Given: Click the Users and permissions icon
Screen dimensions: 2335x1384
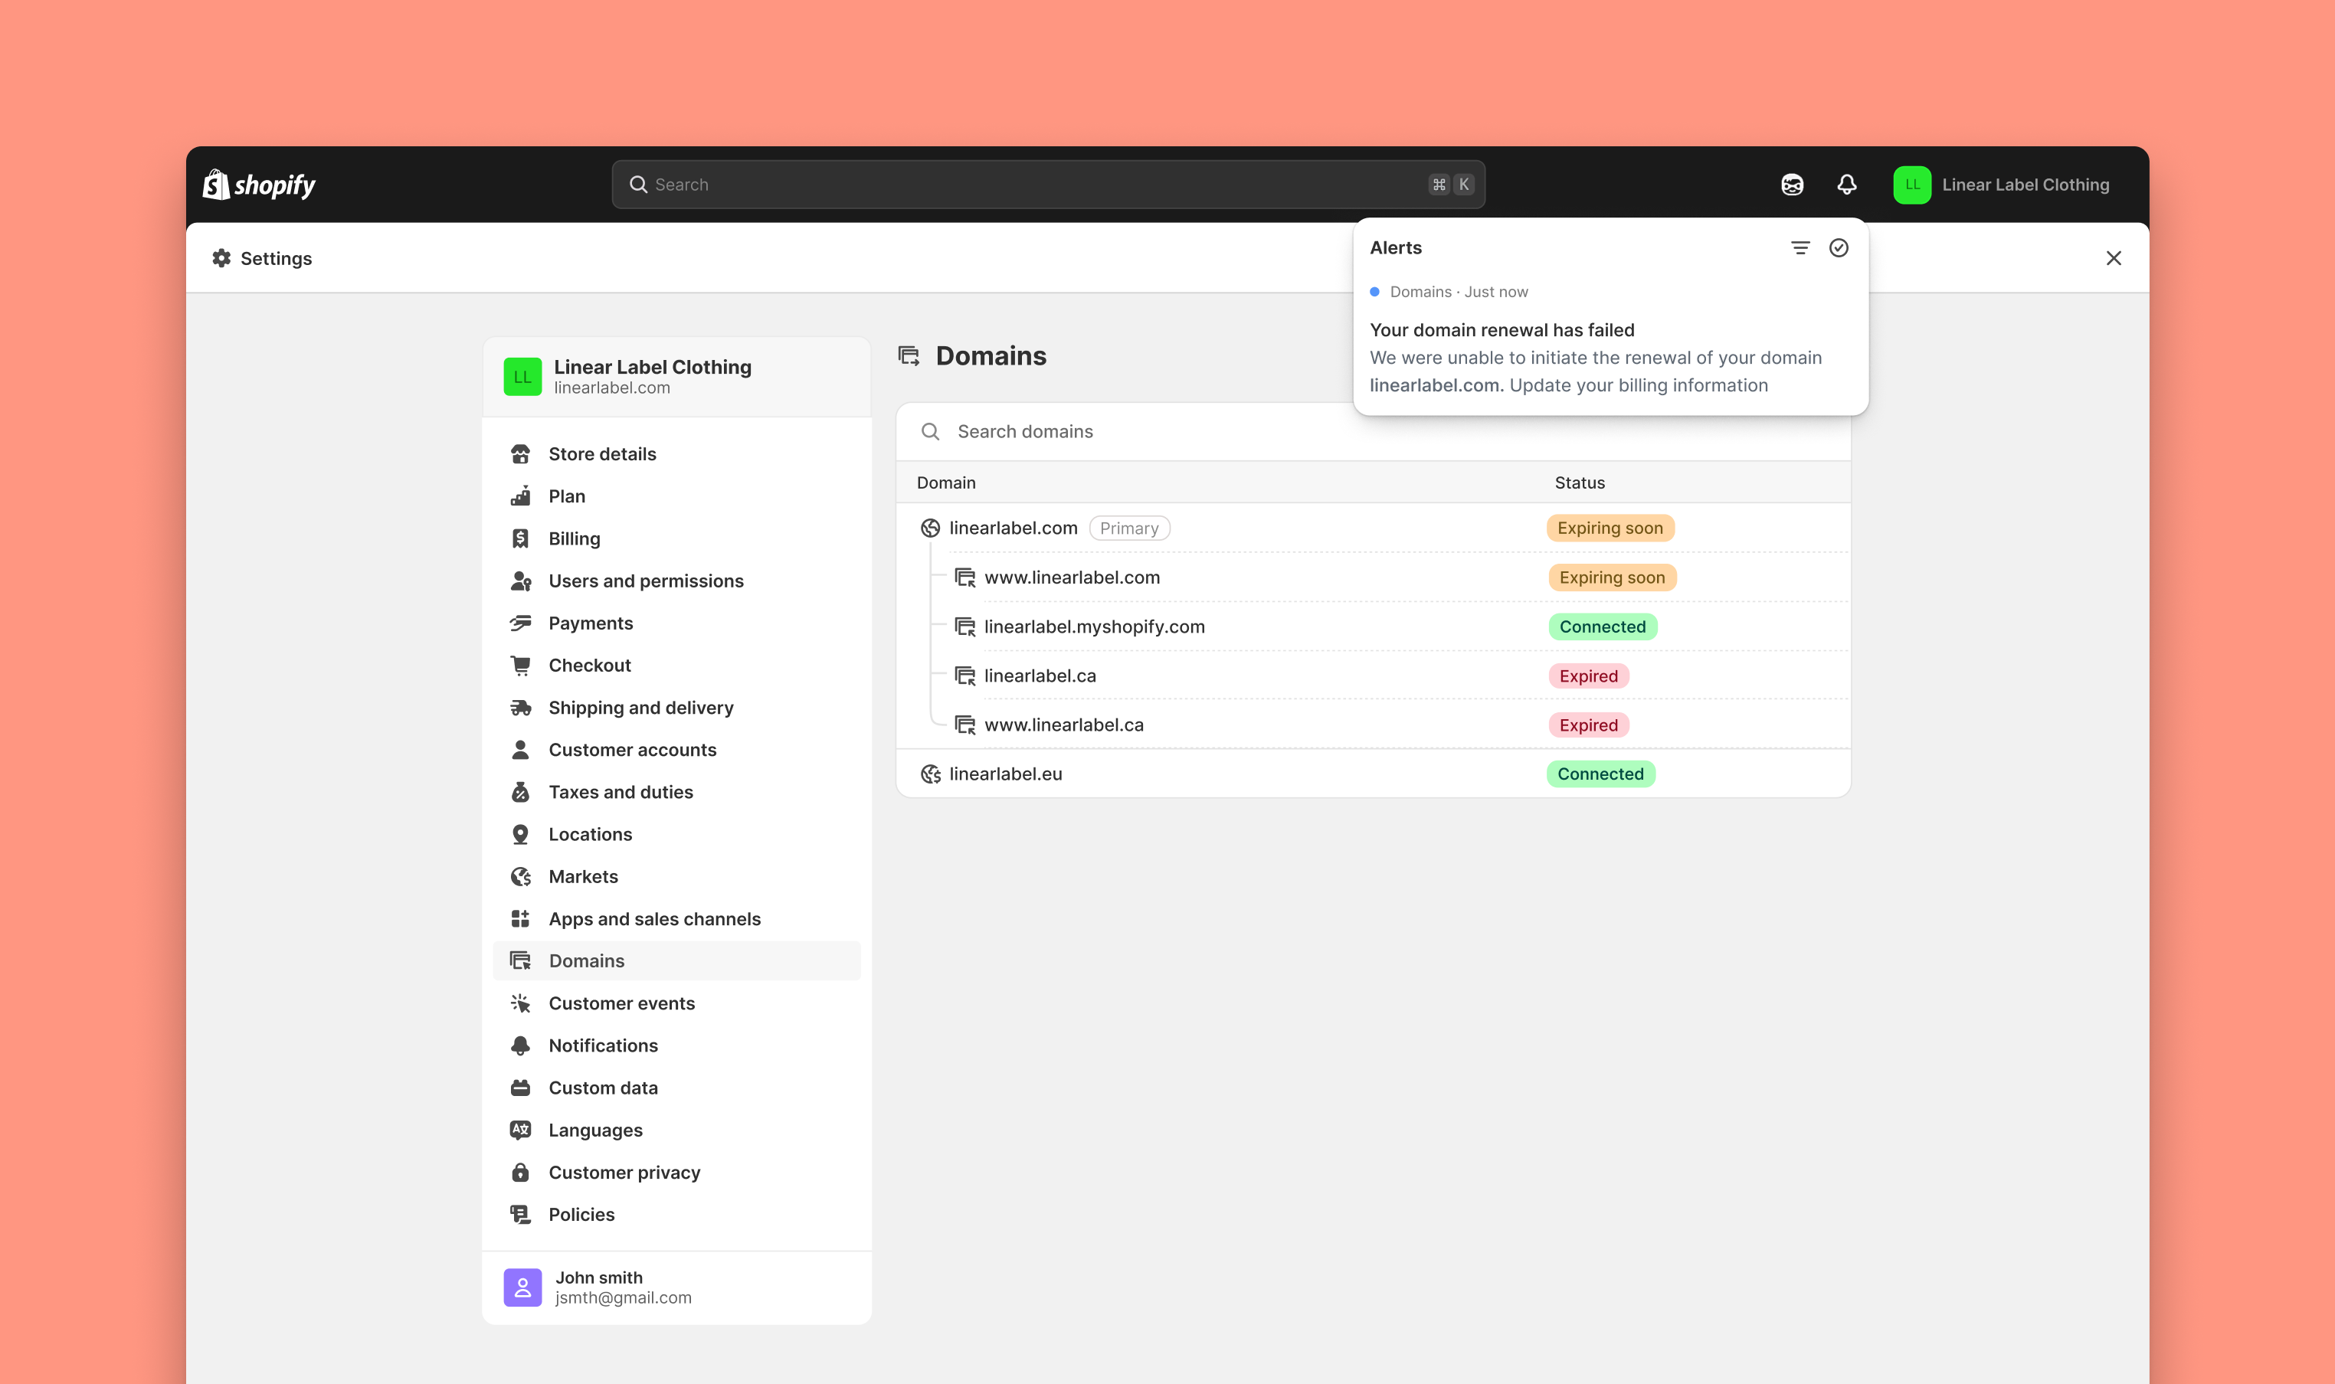Looking at the screenshot, I should [x=520, y=581].
